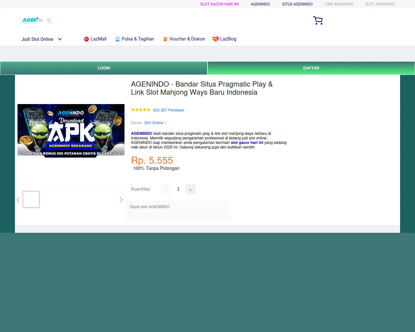Expand the Judi Slot Online dropdown

[60, 39]
